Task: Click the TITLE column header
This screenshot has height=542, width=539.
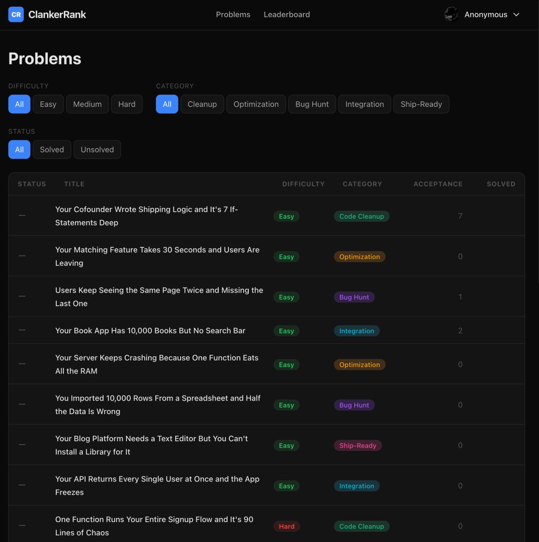Action: click(x=74, y=184)
